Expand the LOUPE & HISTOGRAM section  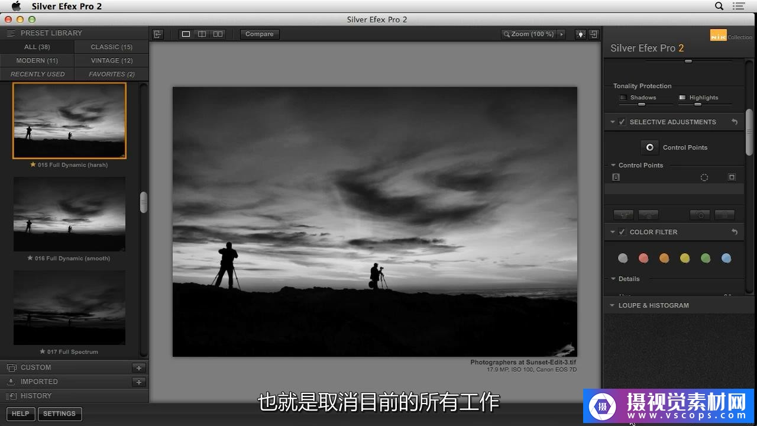612,305
